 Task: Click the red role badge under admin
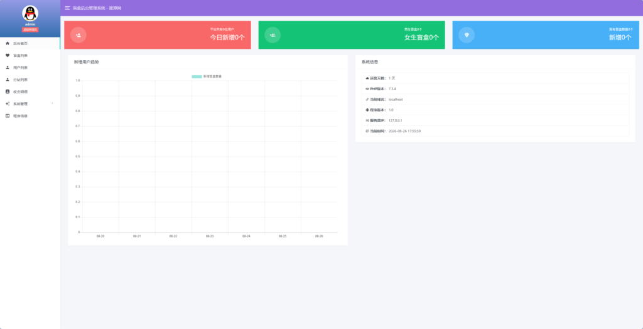click(30, 30)
